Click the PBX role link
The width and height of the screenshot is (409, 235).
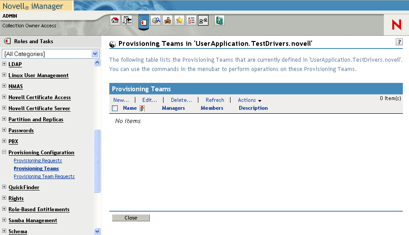(13, 142)
